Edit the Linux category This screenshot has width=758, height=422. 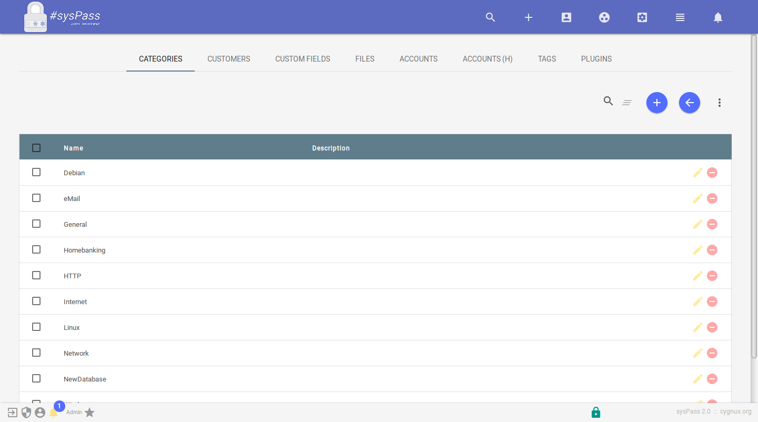pyautogui.click(x=697, y=327)
